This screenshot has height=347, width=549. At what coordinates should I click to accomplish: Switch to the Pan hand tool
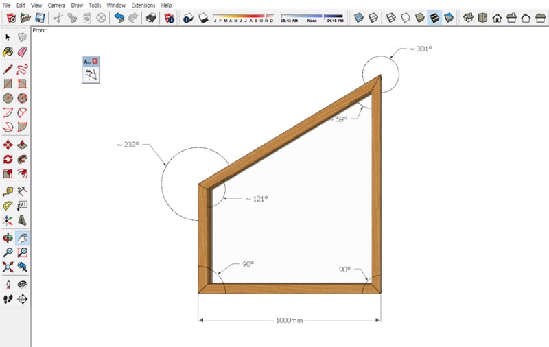[22, 238]
